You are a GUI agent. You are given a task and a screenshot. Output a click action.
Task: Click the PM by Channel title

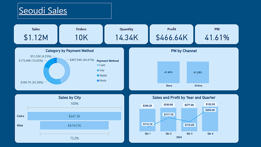click(x=184, y=51)
